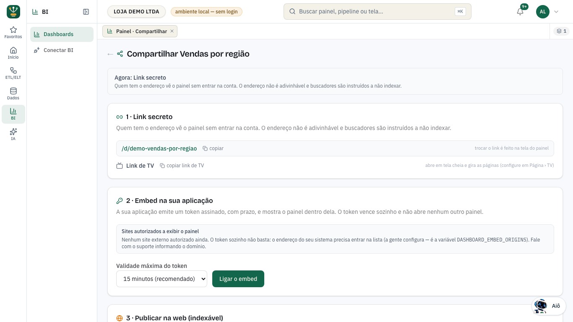Collapse the BI side panel
The image size is (573, 322).
point(86,12)
